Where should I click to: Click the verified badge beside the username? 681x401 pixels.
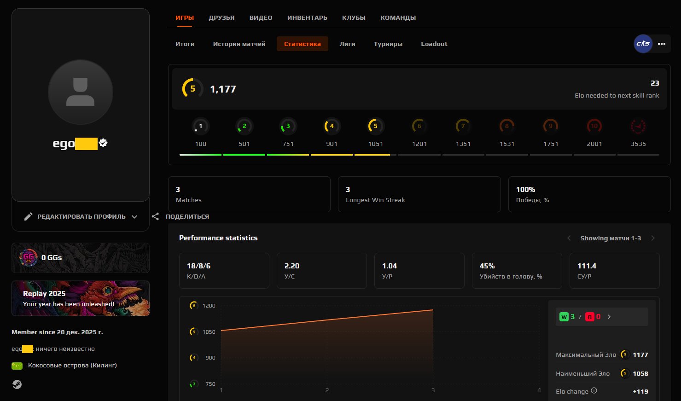point(103,143)
